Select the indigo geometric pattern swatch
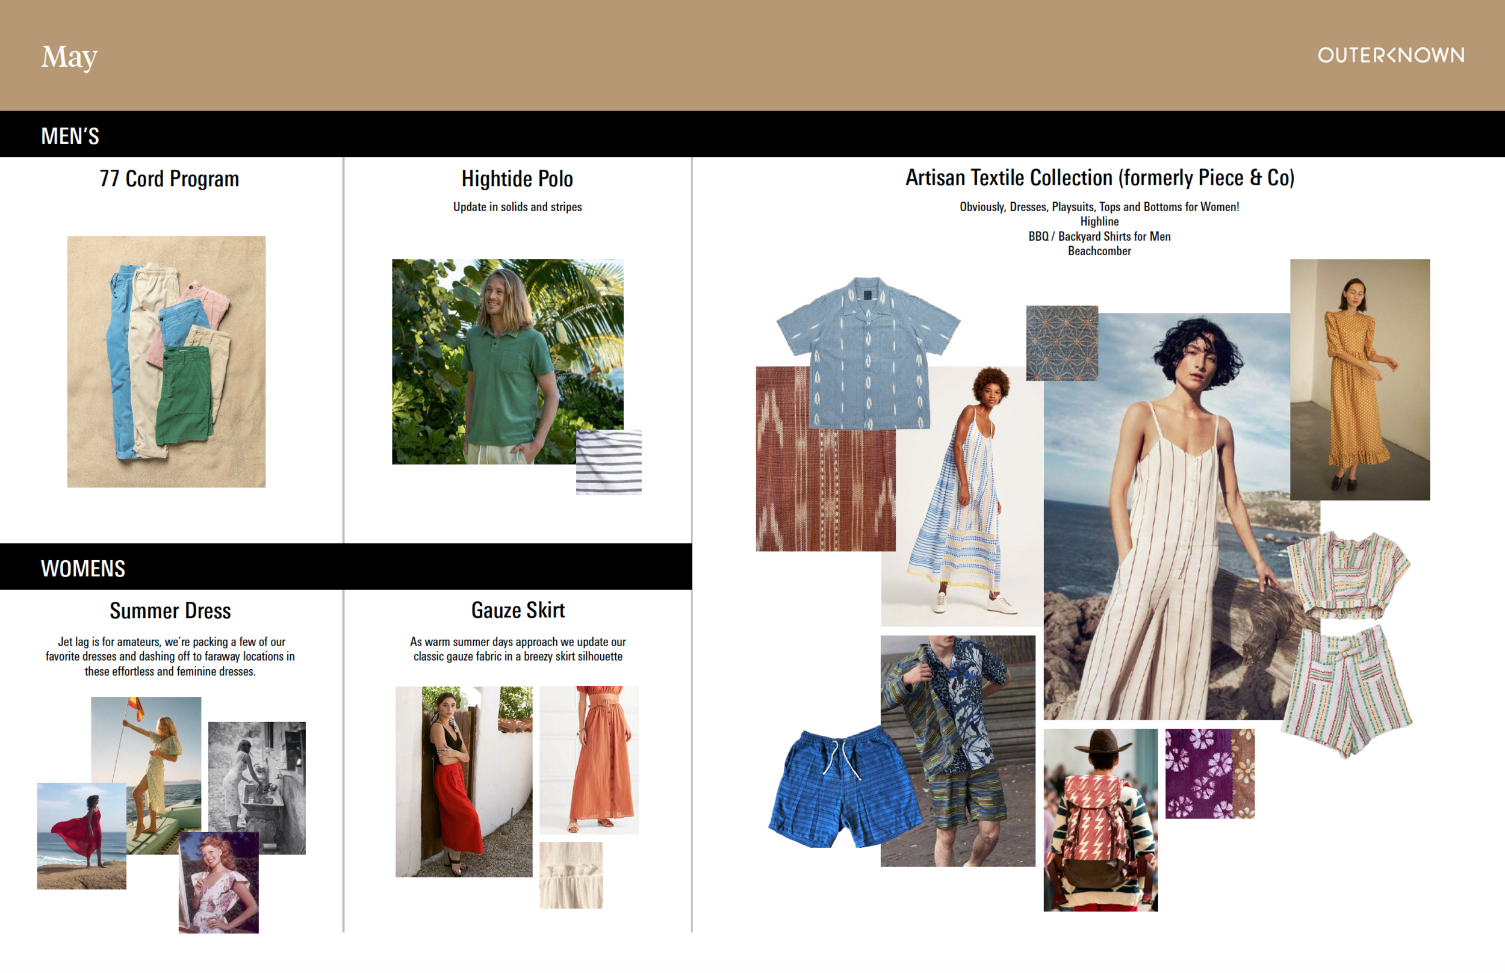The width and height of the screenshot is (1505, 973). (1062, 343)
